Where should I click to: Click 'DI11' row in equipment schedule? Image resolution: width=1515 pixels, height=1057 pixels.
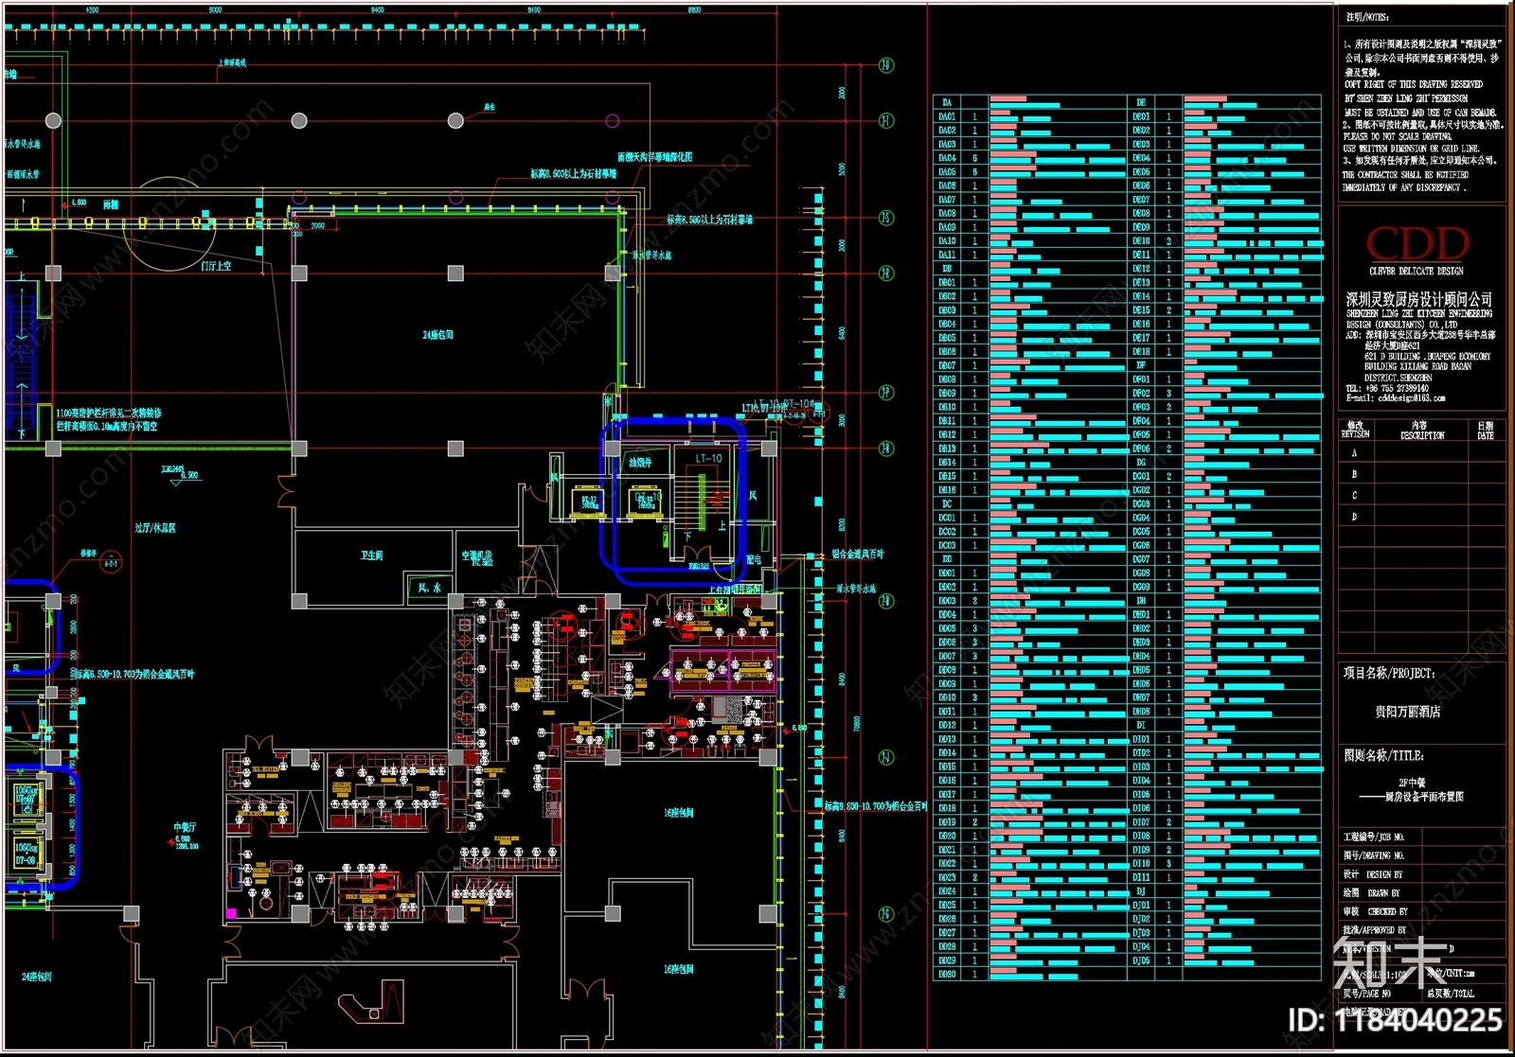(x=1224, y=877)
